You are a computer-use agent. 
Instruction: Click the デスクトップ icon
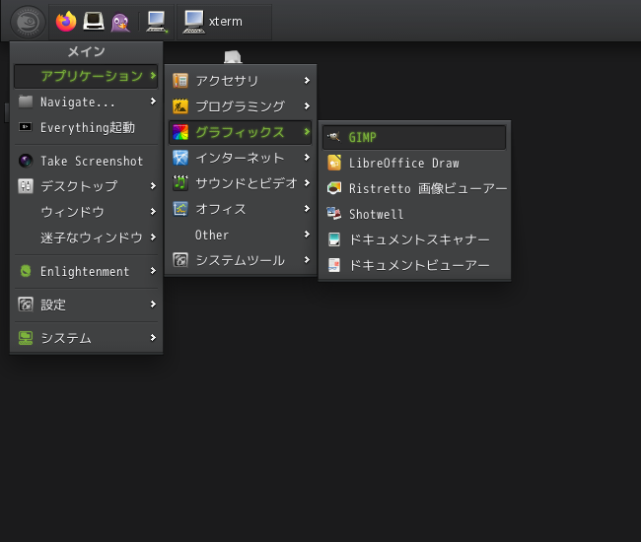pos(26,186)
